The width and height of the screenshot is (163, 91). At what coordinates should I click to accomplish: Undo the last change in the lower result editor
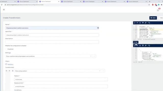(x=149, y=45)
